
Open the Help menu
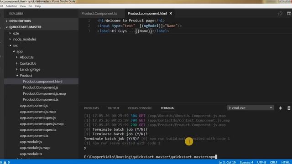tap(38, 6)
